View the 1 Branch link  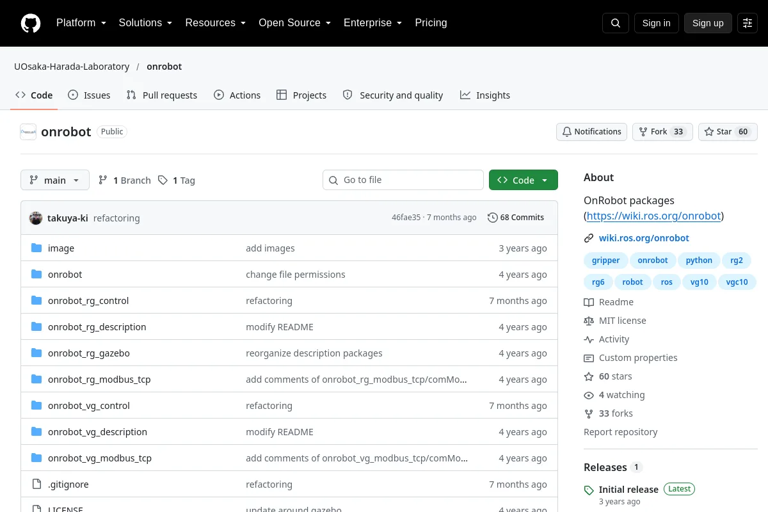[x=125, y=180]
